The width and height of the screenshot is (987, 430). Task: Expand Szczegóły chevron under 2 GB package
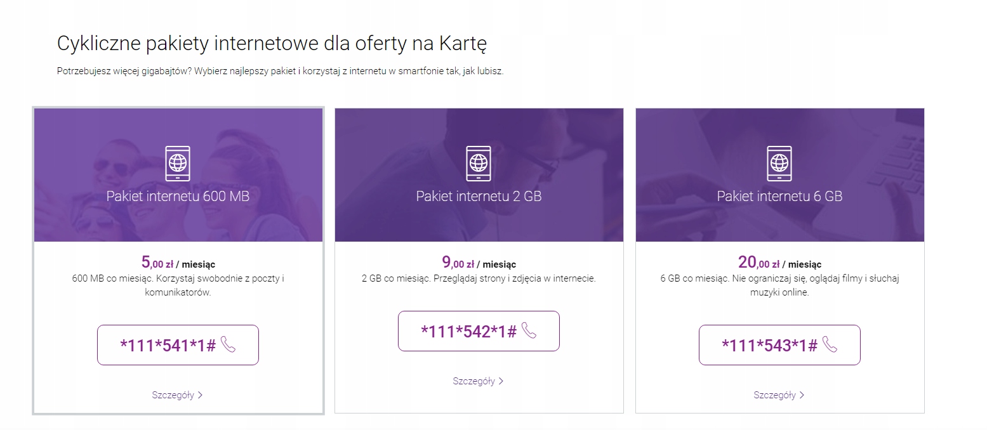click(501, 381)
